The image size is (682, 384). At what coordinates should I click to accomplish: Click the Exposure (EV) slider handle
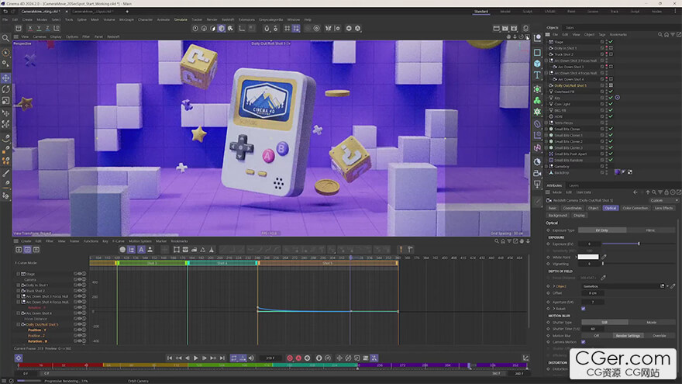click(x=639, y=244)
